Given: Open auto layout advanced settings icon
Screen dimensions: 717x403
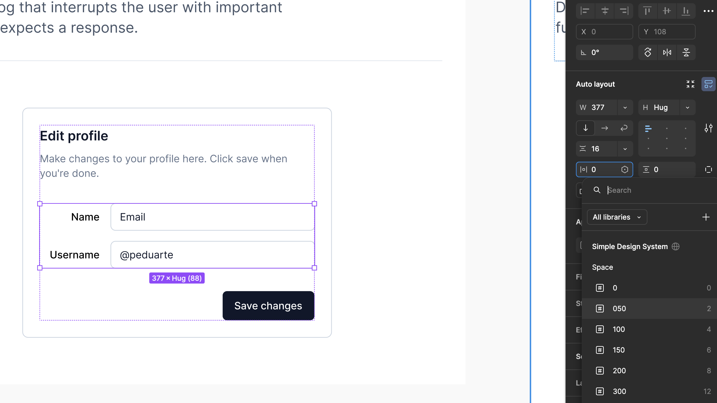Looking at the screenshot, I should 708,128.
